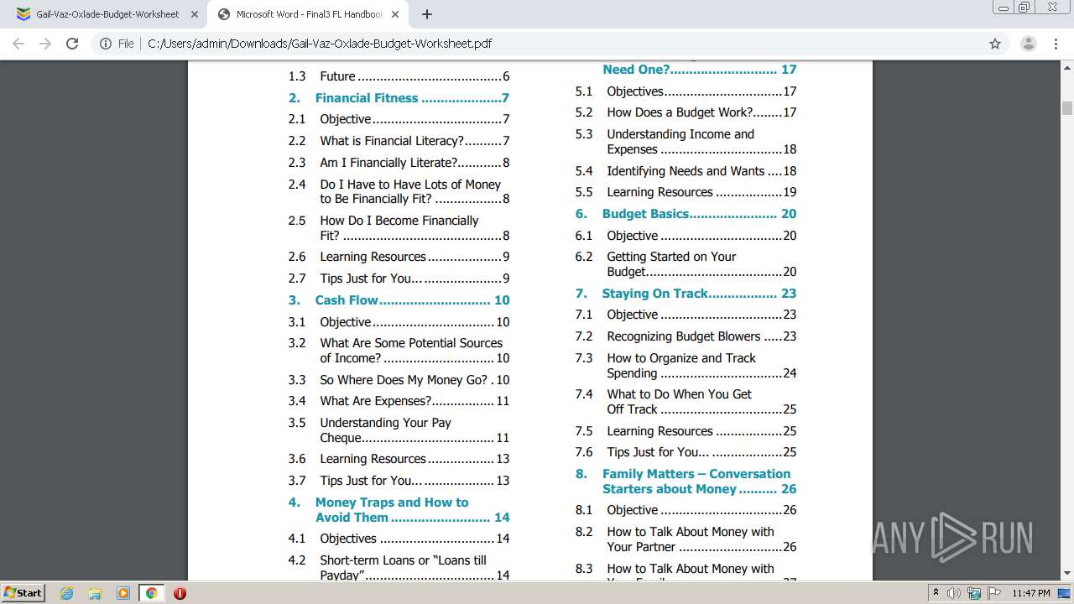The width and height of the screenshot is (1074, 604).
Task: Open 7.2 Recognizing Budget Blowers
Action: 686,336
